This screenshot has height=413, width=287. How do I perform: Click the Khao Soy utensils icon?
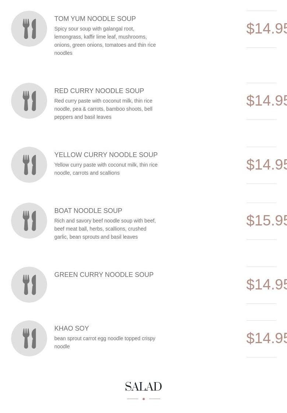(x=29, y=338)
